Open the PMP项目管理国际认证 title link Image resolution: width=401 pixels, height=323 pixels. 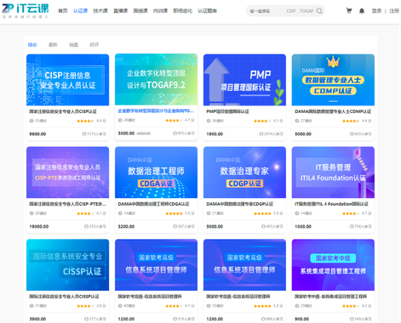click(227, 111)
